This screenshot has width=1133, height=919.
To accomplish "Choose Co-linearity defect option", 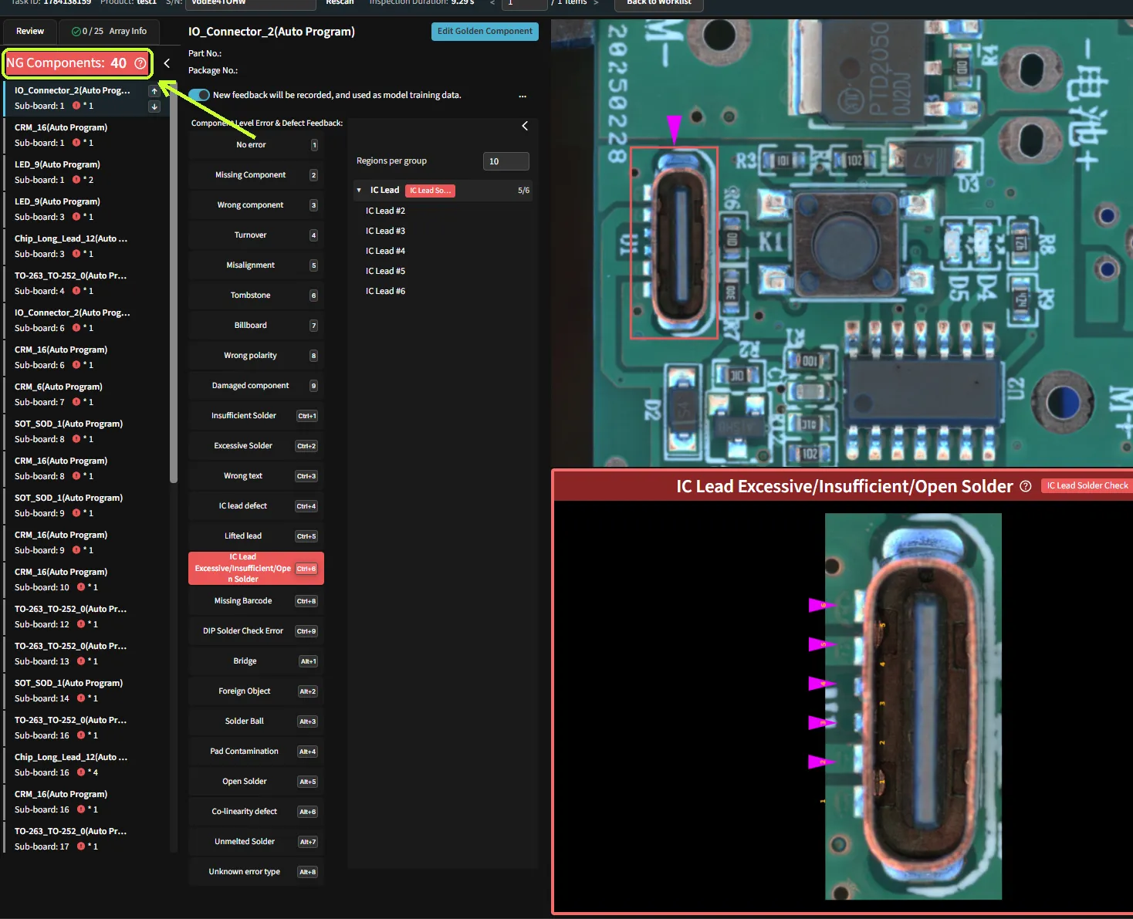I will [x=256, y=812].
